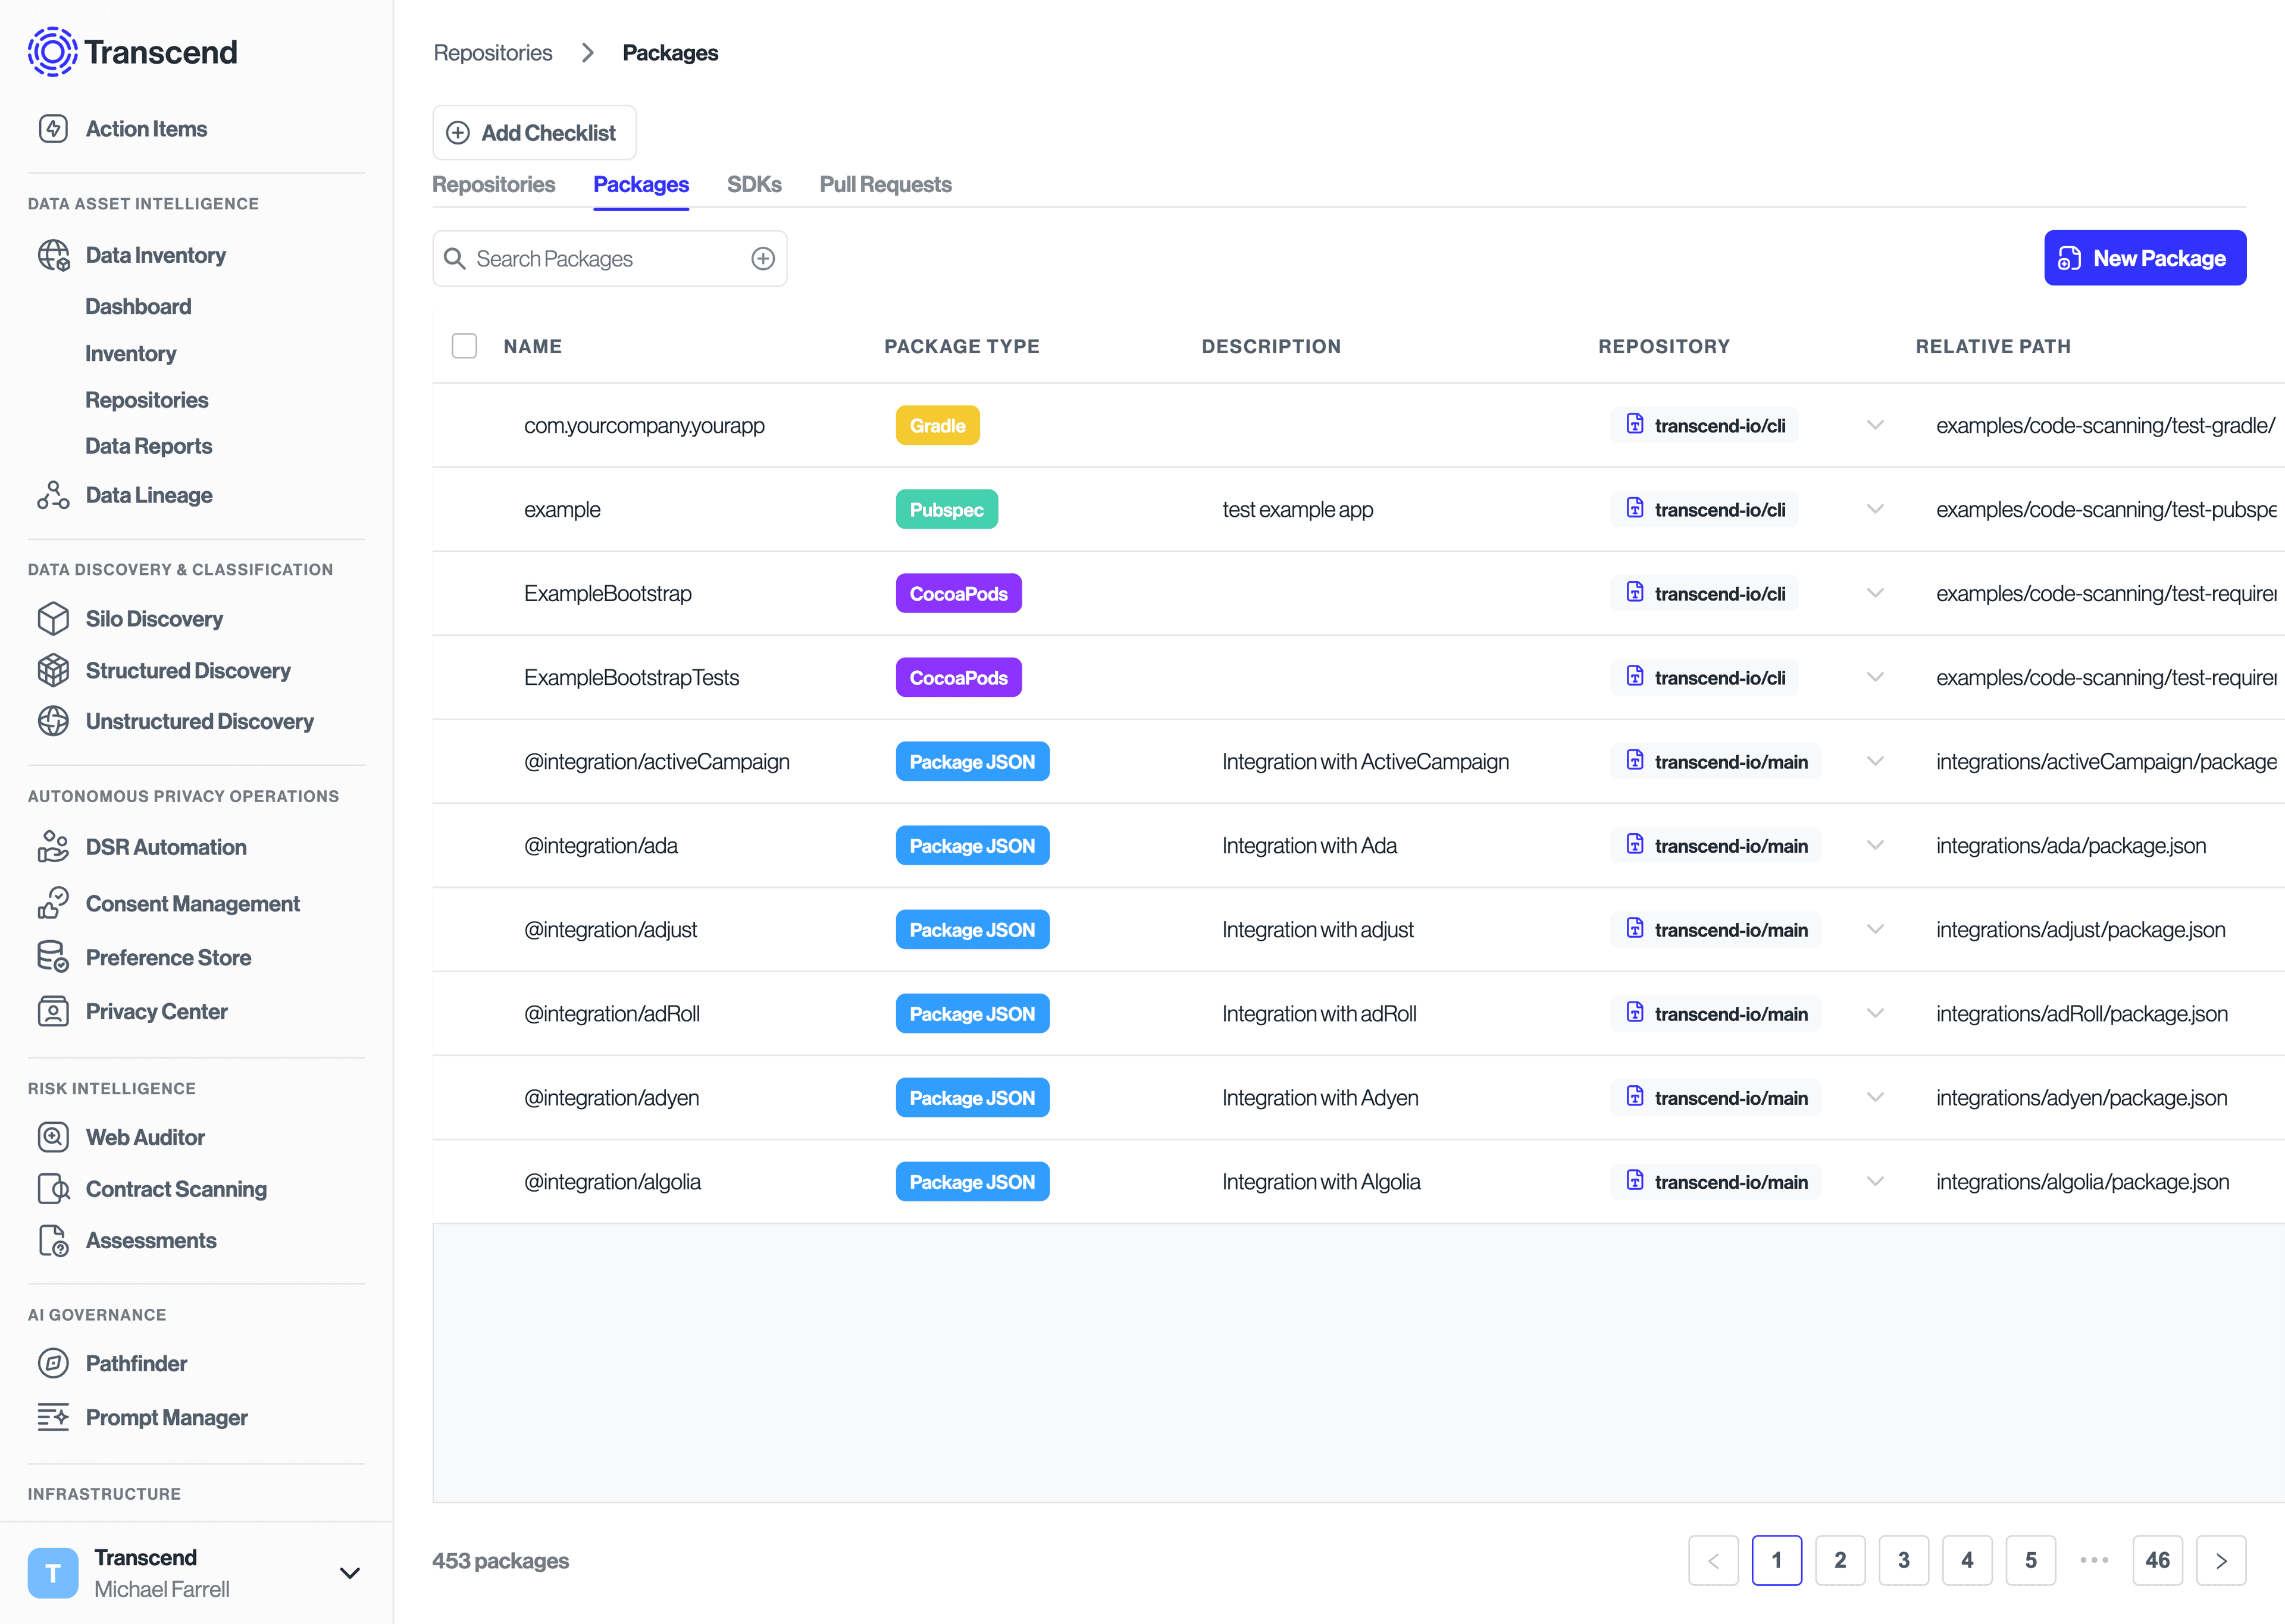The image size is (2285, 1624).
Task: Switch to the SDKs tab
Action: tap(755, 184)
